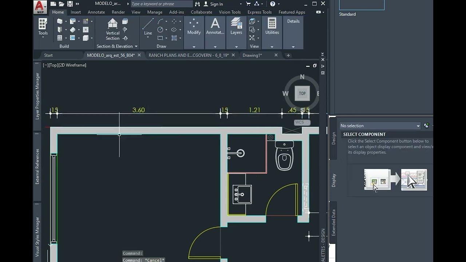Viewport: 466px width, 262px height.
Task: Open the No selection dropdown in Properties
Action: pyautogui.click(x=380, y=126)
